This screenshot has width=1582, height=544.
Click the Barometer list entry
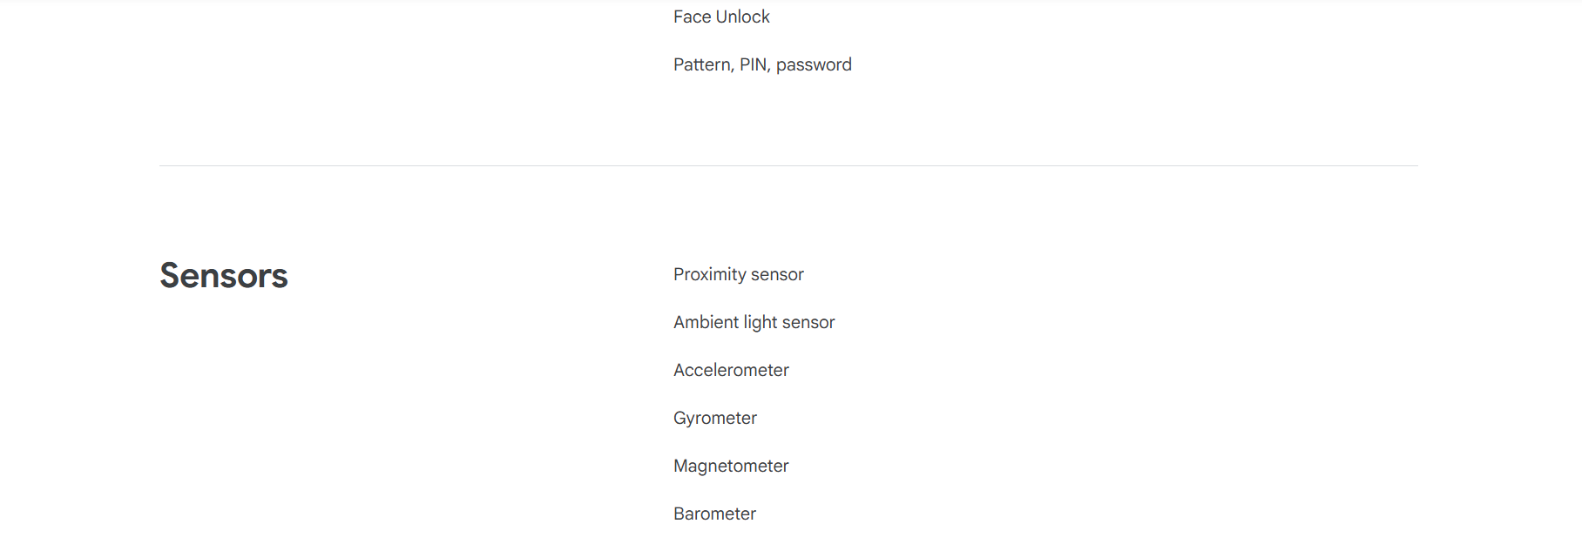[x=714, y=514]
